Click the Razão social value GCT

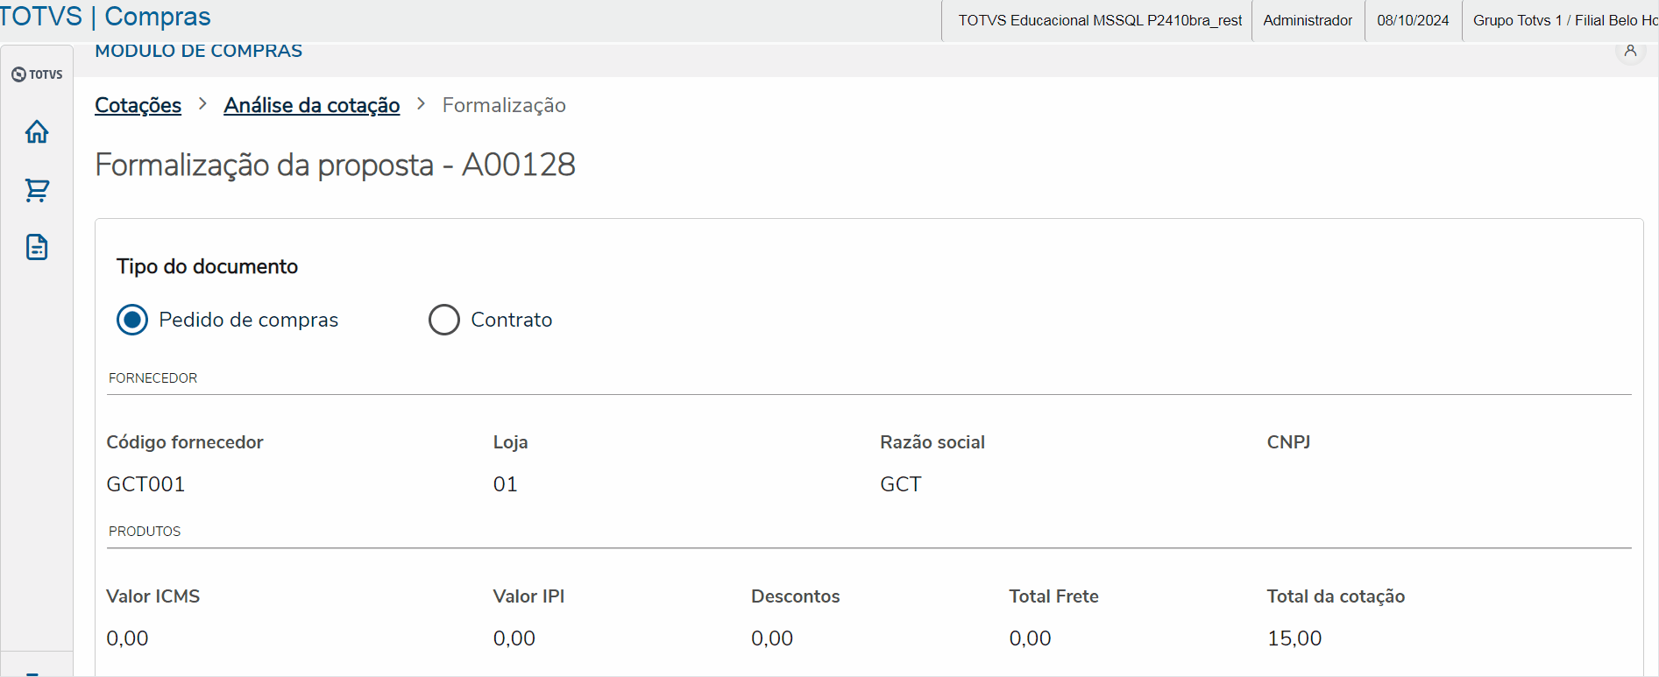click(901, 484)
